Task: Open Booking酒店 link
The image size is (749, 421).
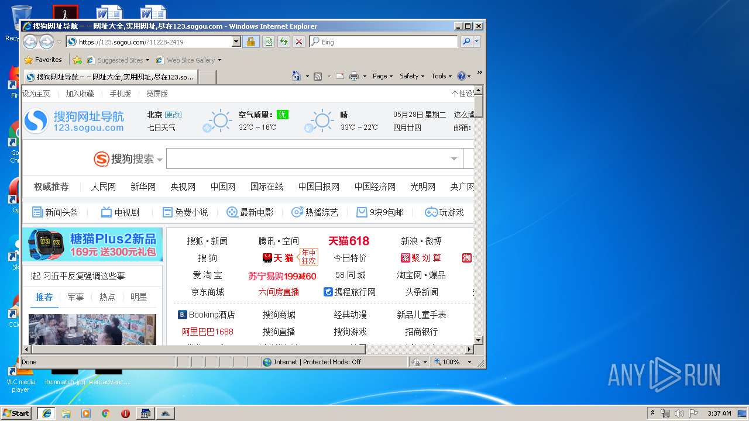Action: (x=207, y=315)
